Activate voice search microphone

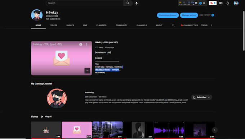(137, 3)
